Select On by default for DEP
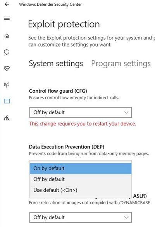 81,169
